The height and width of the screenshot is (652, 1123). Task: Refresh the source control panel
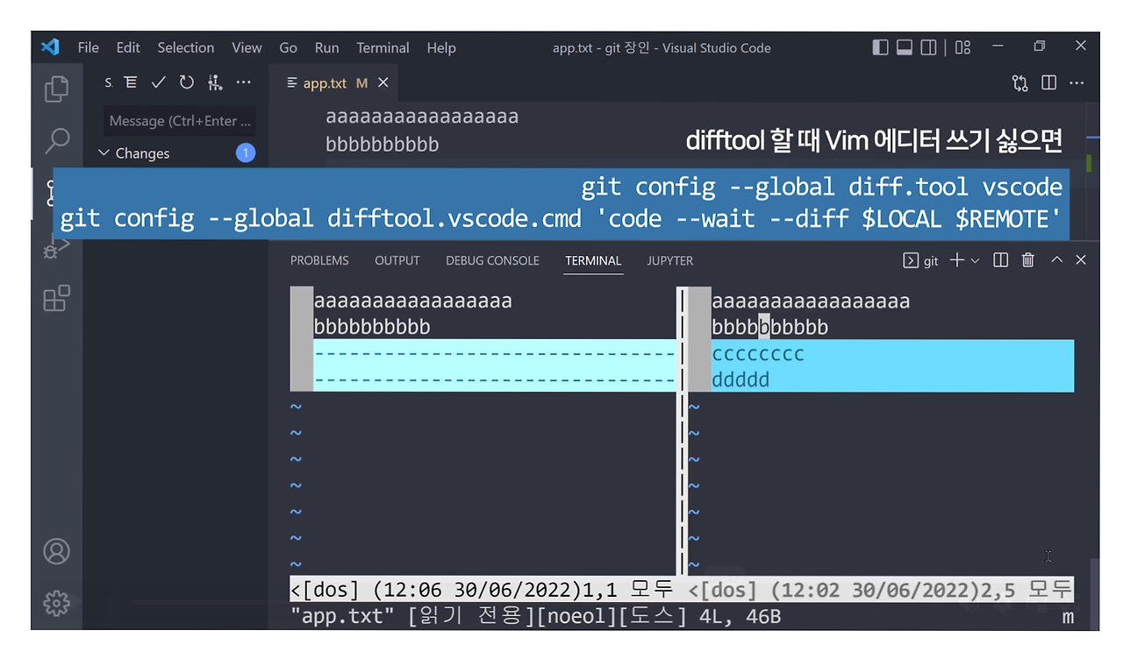(186, 82)
